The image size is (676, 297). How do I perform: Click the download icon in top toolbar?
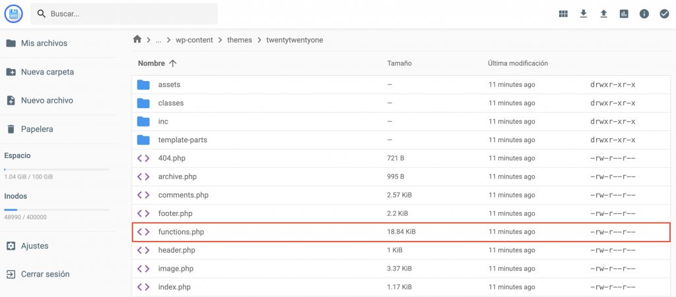tap(584, 14)
